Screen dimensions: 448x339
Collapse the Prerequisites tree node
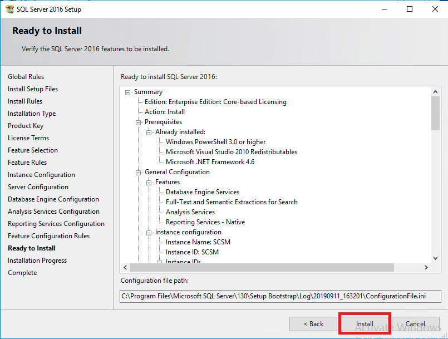point(139,122)
